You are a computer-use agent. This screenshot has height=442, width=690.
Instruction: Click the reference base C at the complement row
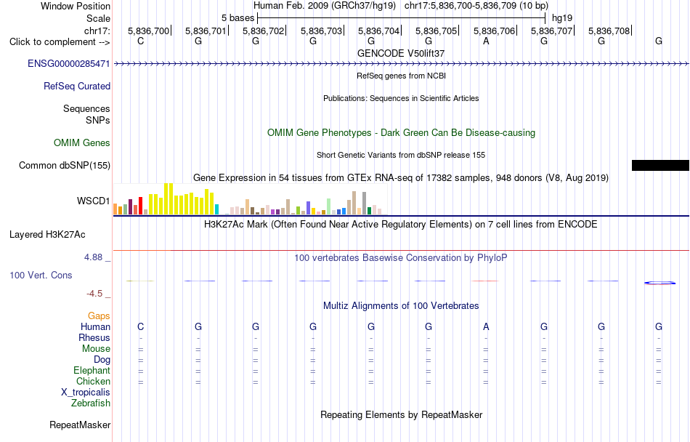click(141, 41)
